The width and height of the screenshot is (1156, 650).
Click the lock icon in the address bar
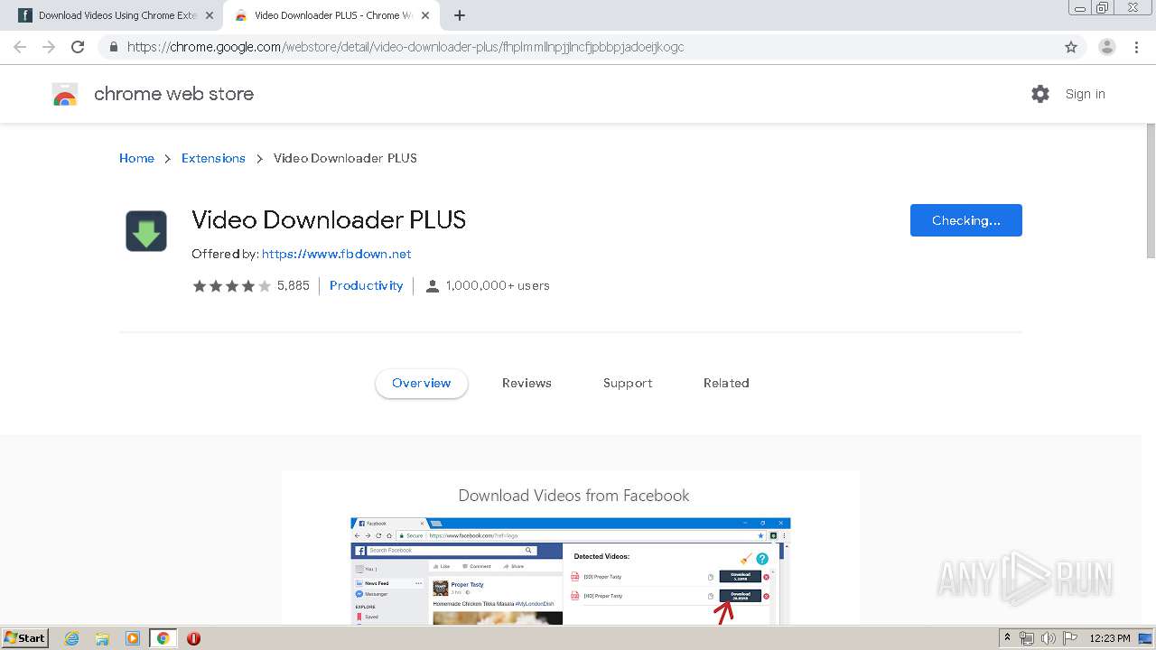114,47
